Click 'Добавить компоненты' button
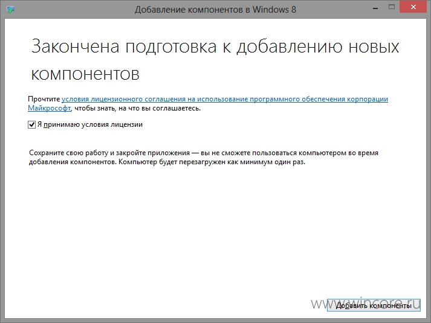This screenshot has width=431, height=323. click(x=374, y=305)
